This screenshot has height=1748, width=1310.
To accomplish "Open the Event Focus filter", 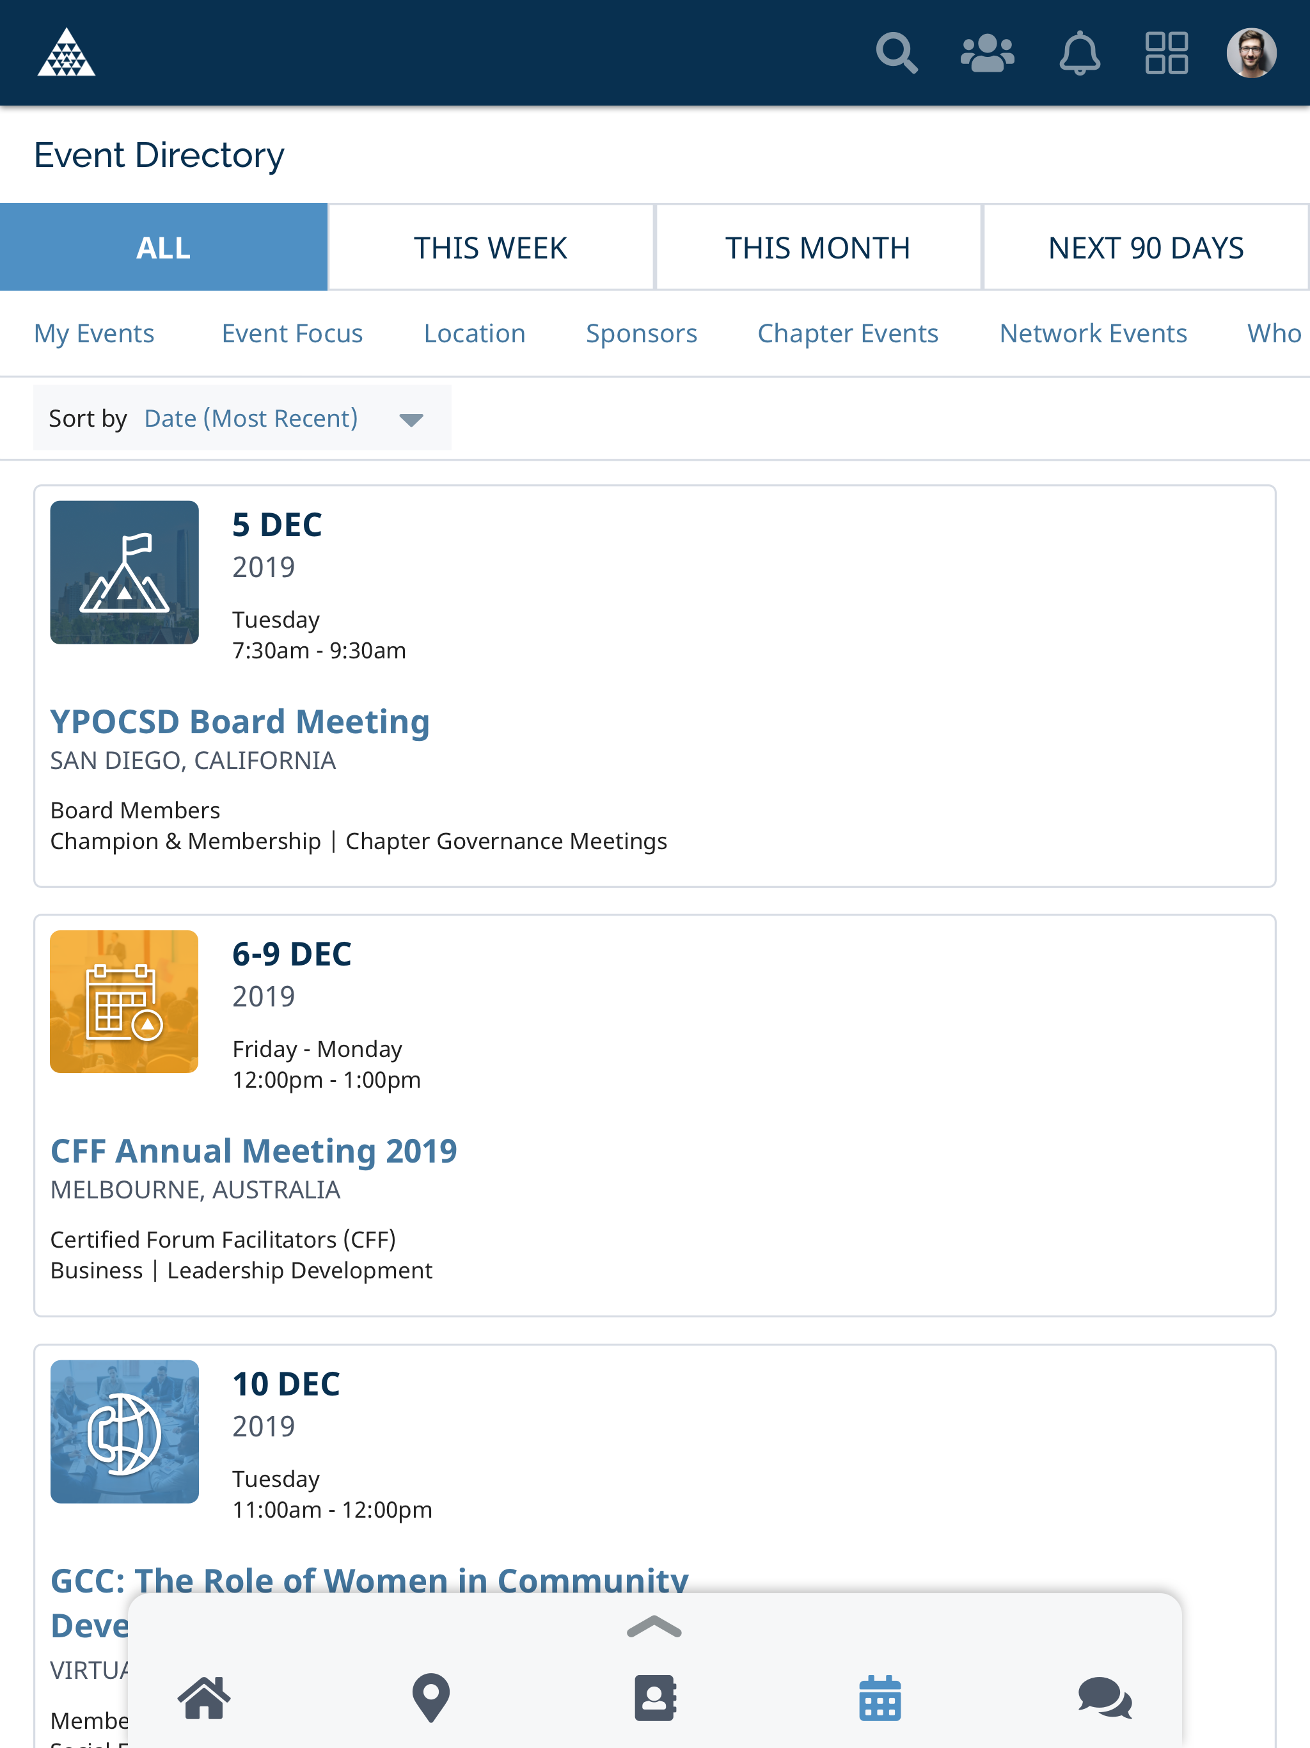I will (292, 333).
